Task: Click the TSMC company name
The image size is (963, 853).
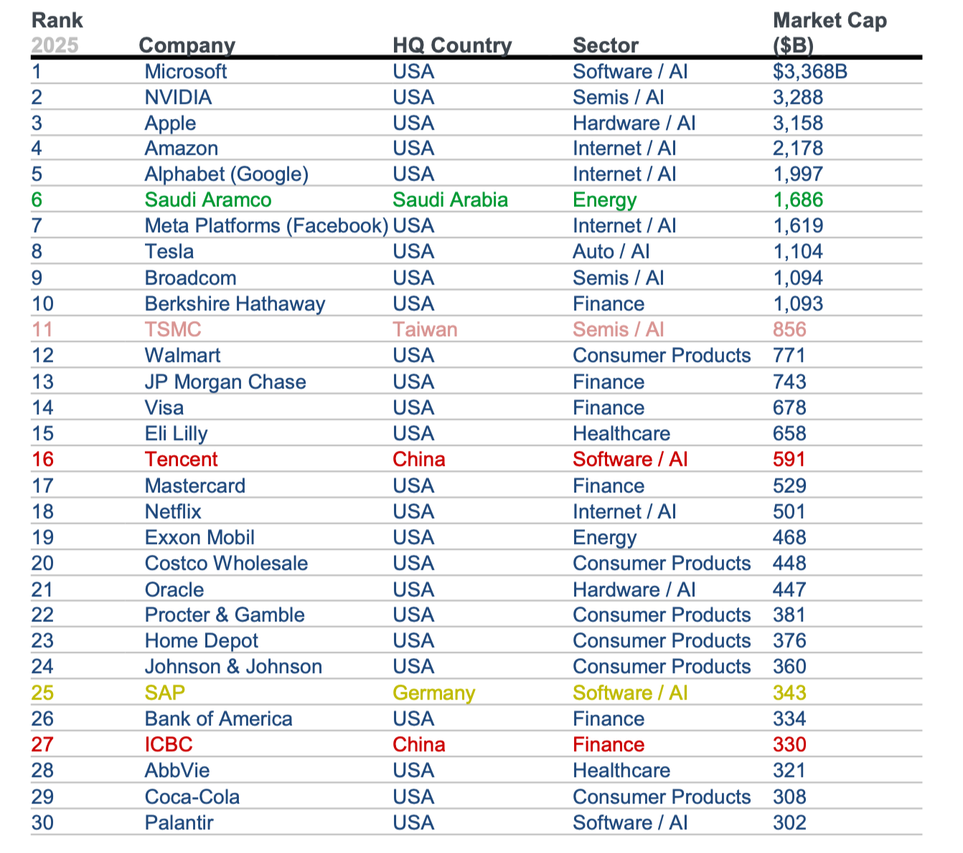Action: point(173,330)
